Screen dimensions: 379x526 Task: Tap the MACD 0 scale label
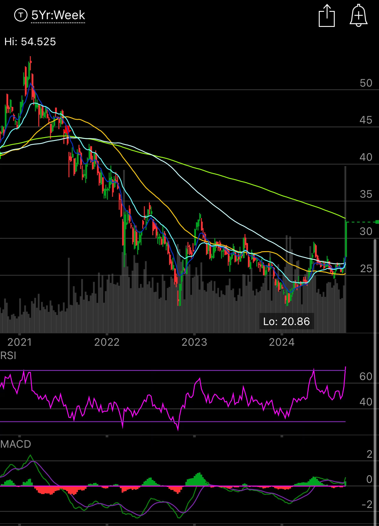pyautogui.click(x=369, y=479)
